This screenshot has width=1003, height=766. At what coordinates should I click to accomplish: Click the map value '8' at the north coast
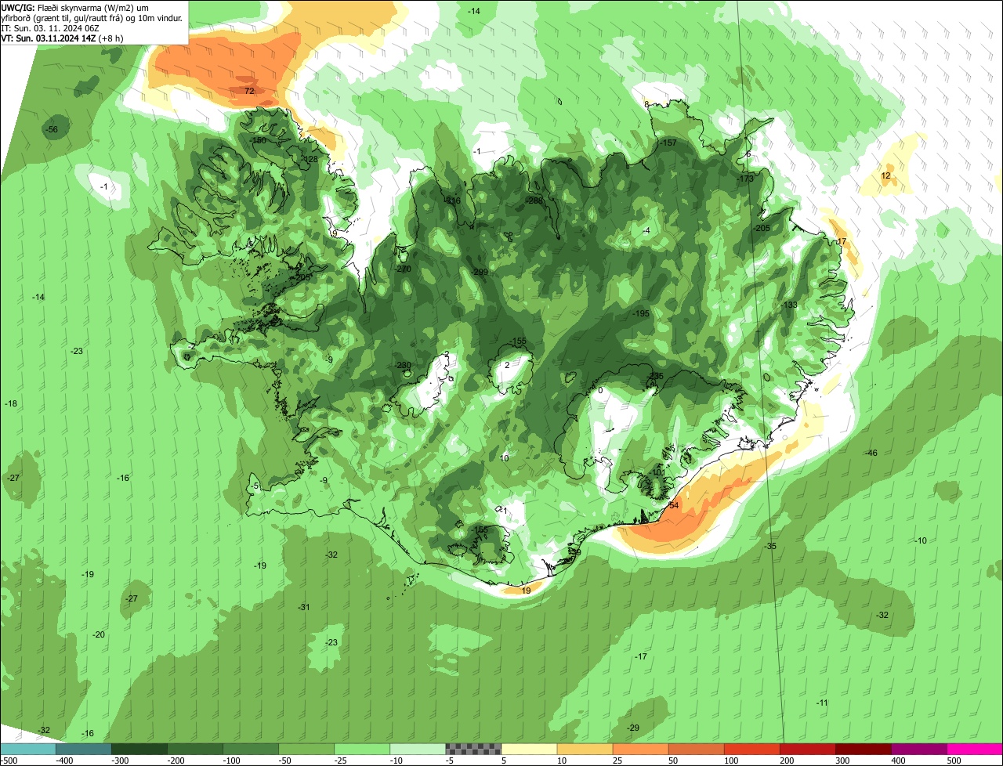pos(646,104)
